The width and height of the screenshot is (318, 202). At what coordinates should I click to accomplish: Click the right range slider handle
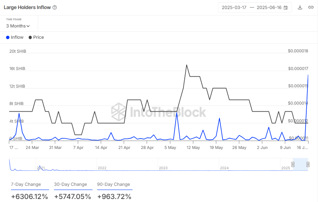pyautogui.click(x=308, y=164)
